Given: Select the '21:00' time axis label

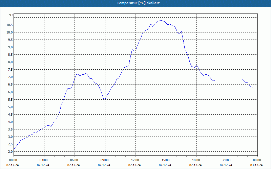Looking at the screenshot, I should 227,160.
